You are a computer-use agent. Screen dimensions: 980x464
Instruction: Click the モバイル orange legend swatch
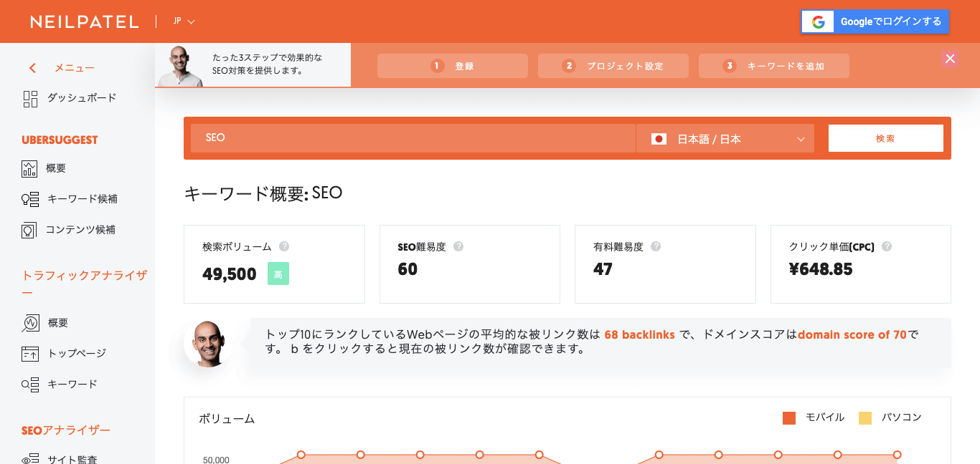789,418
